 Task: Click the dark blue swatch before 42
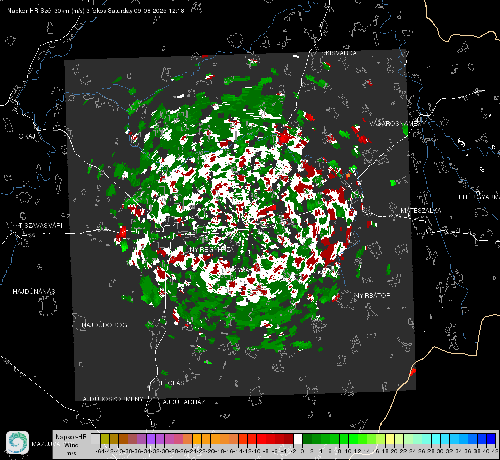coord(491,439)
